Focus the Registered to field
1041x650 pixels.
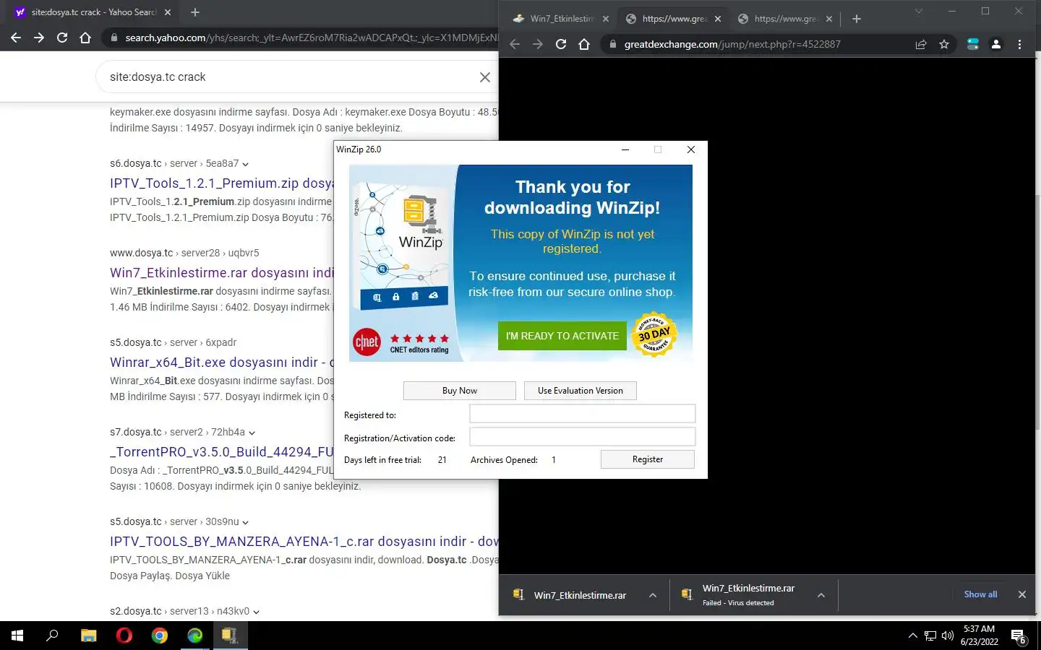click(583, 414)
